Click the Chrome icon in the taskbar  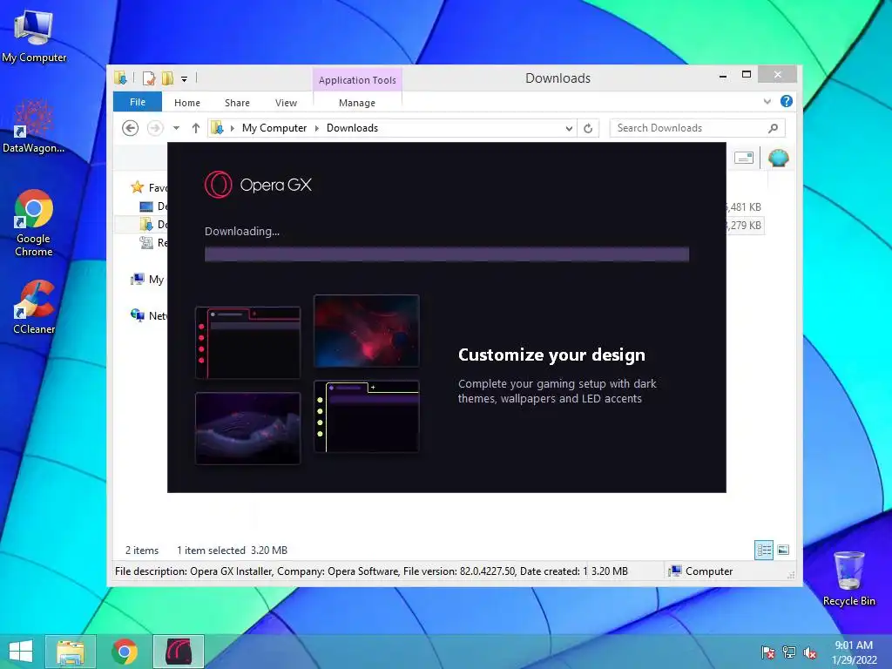124,652
